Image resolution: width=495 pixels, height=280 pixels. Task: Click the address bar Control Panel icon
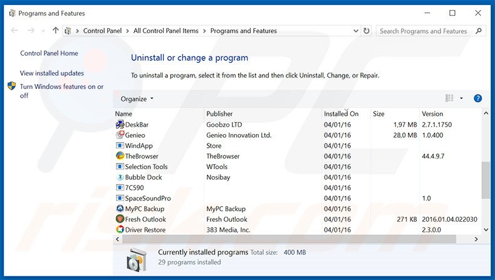pyautogui.click(x=68, y=31)
